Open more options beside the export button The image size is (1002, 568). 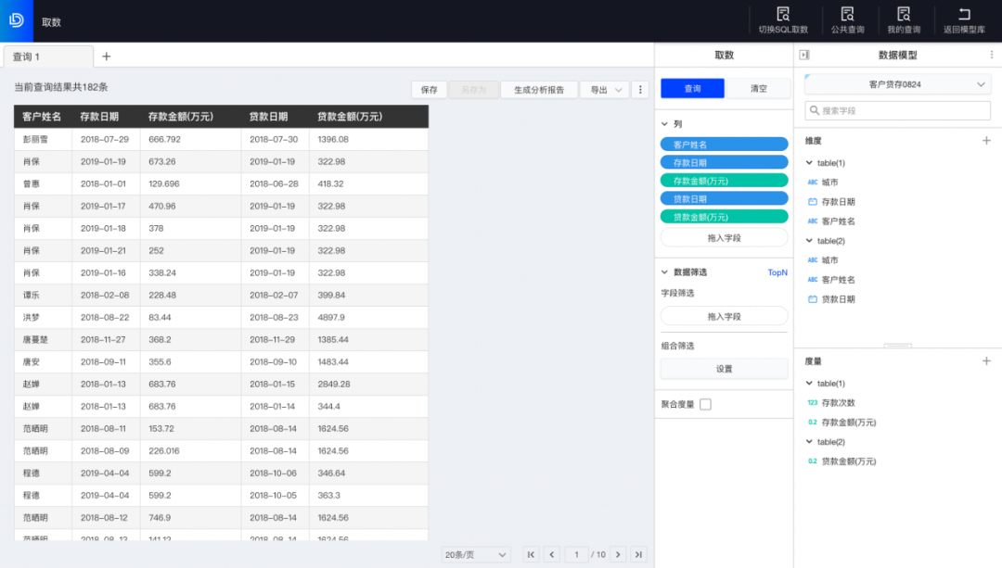(x=640, y=90)
